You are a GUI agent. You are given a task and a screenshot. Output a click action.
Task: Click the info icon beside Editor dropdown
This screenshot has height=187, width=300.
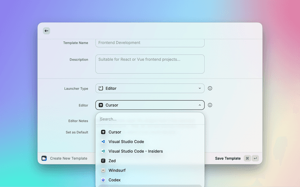[x=210, y=105]
